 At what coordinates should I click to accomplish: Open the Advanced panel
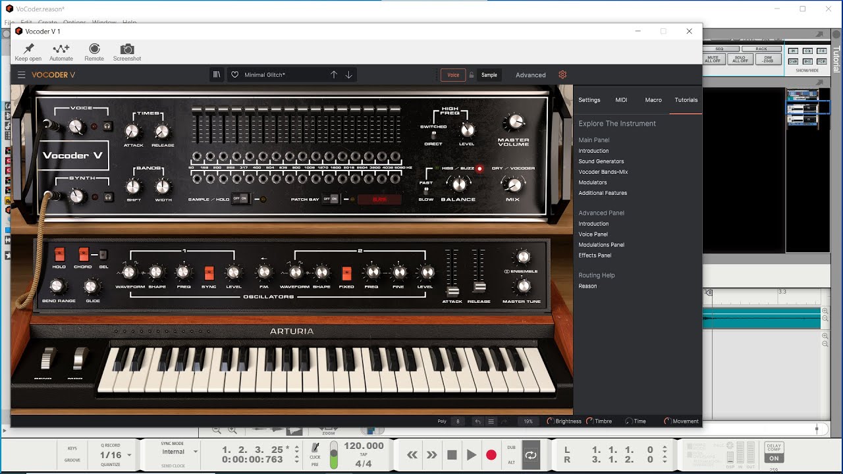point(531,75)
